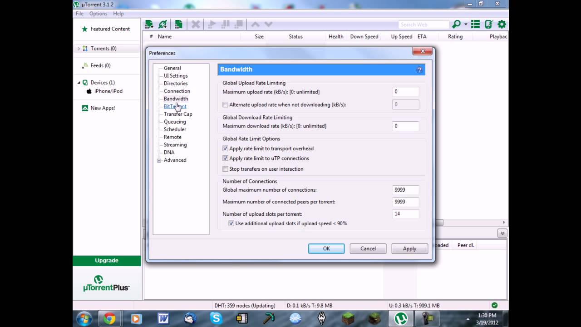
Task: Click the New Apps icon
Action: coord(85,108)
